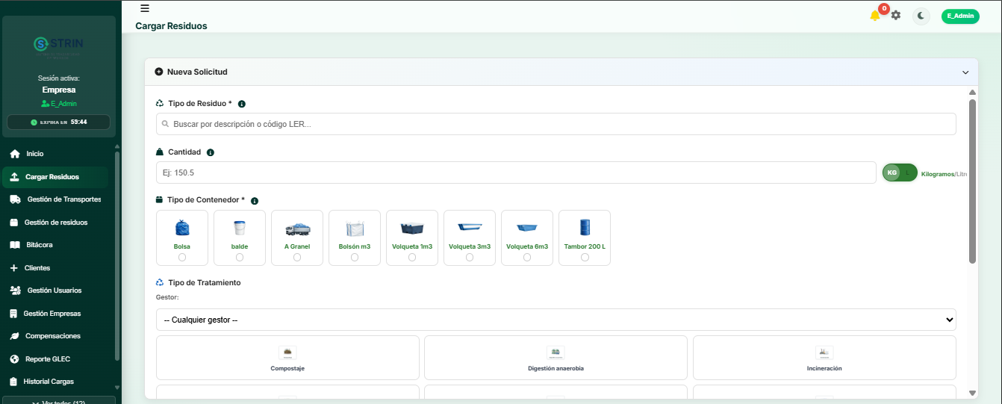The height and width of the screenshot is (404, 1002).
Task: Click the Gestión Usuarios users icon
Action: (14, 290)
